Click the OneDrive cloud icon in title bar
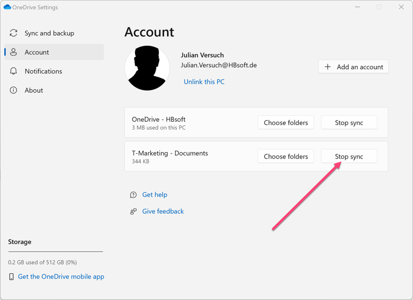The width and height of the screenshot is (413, 300). click(x=7, y=7)
